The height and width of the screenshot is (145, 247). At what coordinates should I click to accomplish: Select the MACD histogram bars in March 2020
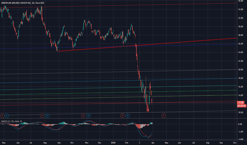pos(144,125)
